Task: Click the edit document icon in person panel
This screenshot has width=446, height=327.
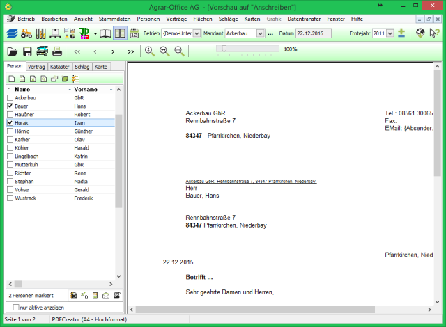Action: pyautogui.click(x=22, y=79)
